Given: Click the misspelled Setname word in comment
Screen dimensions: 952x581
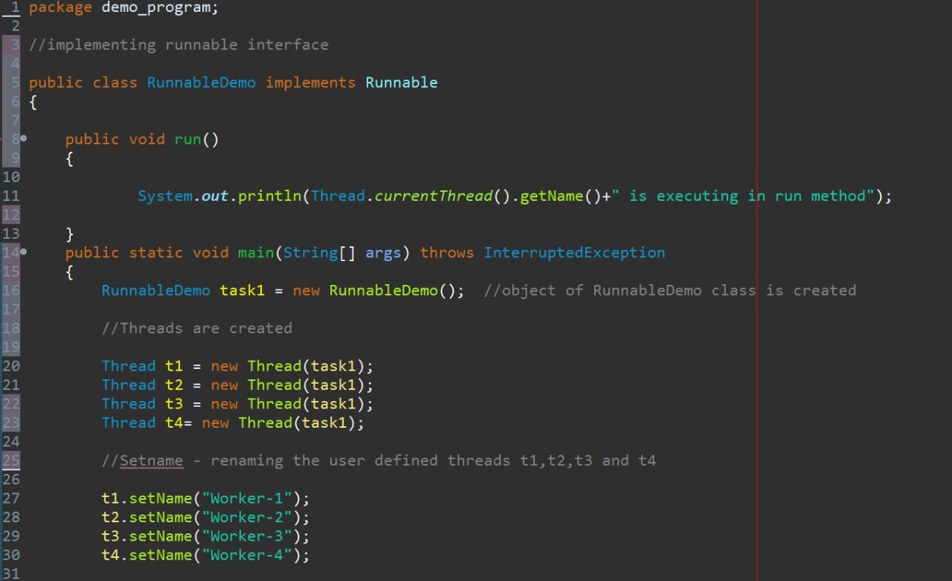Looking at the screenshot, I should [151, 460].
